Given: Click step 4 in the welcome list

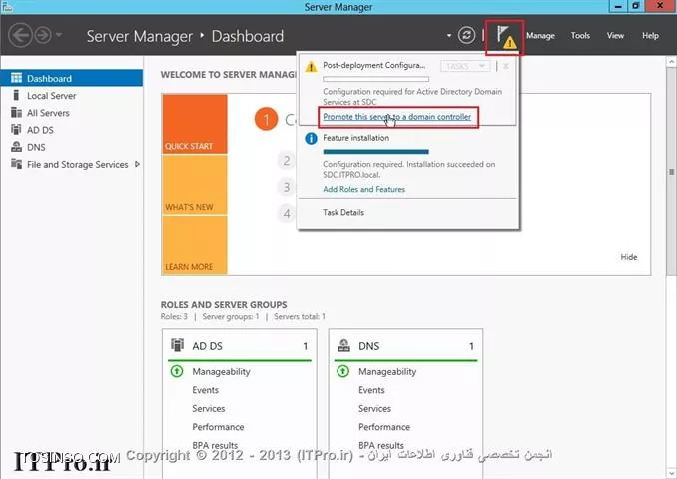Looking at the screenshot, I should (287, 214).
